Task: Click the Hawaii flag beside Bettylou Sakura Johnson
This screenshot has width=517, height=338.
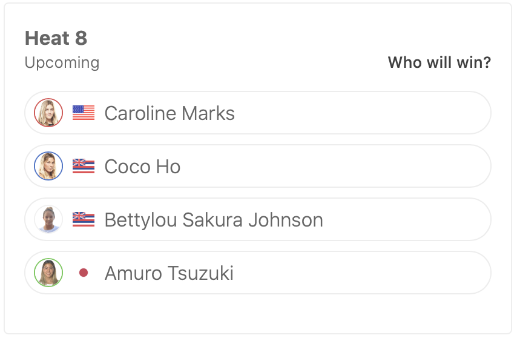Action: 84,219
